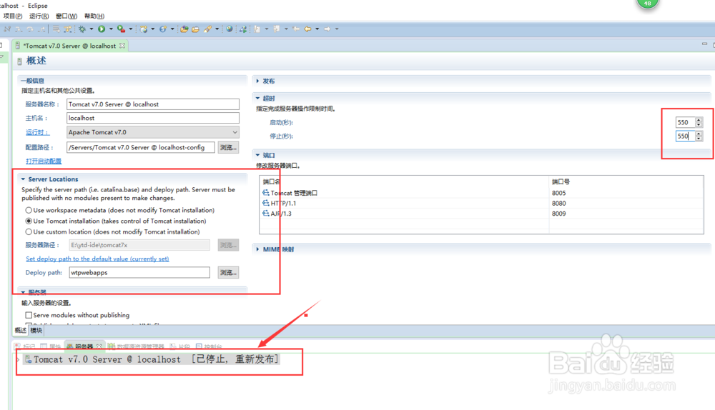The height and width of the screenshot is (410, 715).
Task: Select Tomcat v7.0 Server @ localhost in 服务器 view
Action: (152, 359)
